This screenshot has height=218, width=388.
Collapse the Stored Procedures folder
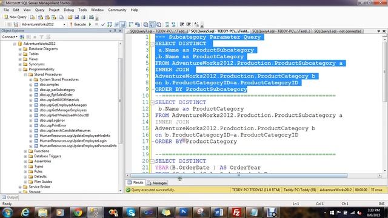click(x=25, y=74)
